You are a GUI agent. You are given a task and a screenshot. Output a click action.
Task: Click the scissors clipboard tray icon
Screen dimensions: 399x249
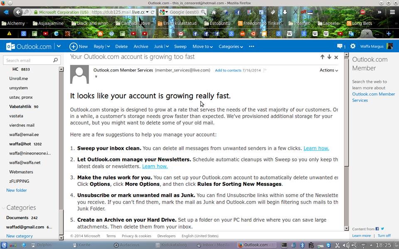point(337,245)
